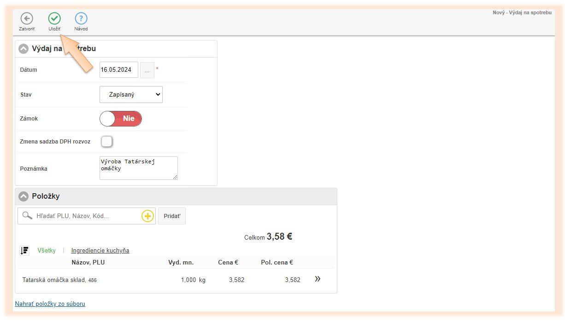
Task: Save the document with Uložiť icon
Action: [54, 18]
